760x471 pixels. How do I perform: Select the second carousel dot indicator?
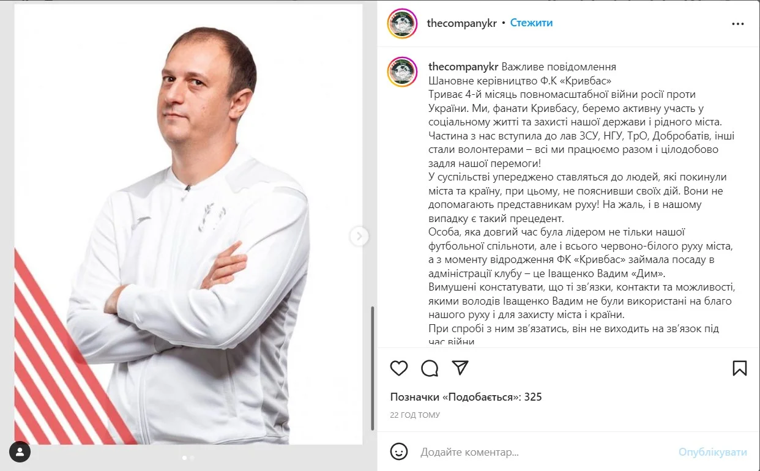click(x=192, y=457)
